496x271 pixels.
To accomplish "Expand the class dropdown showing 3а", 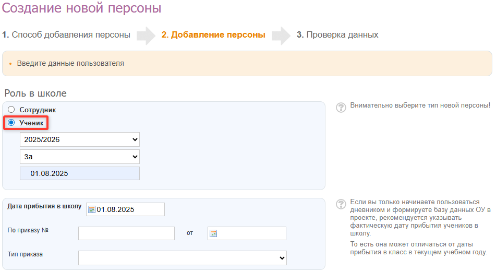I will (x=80, y=156).
